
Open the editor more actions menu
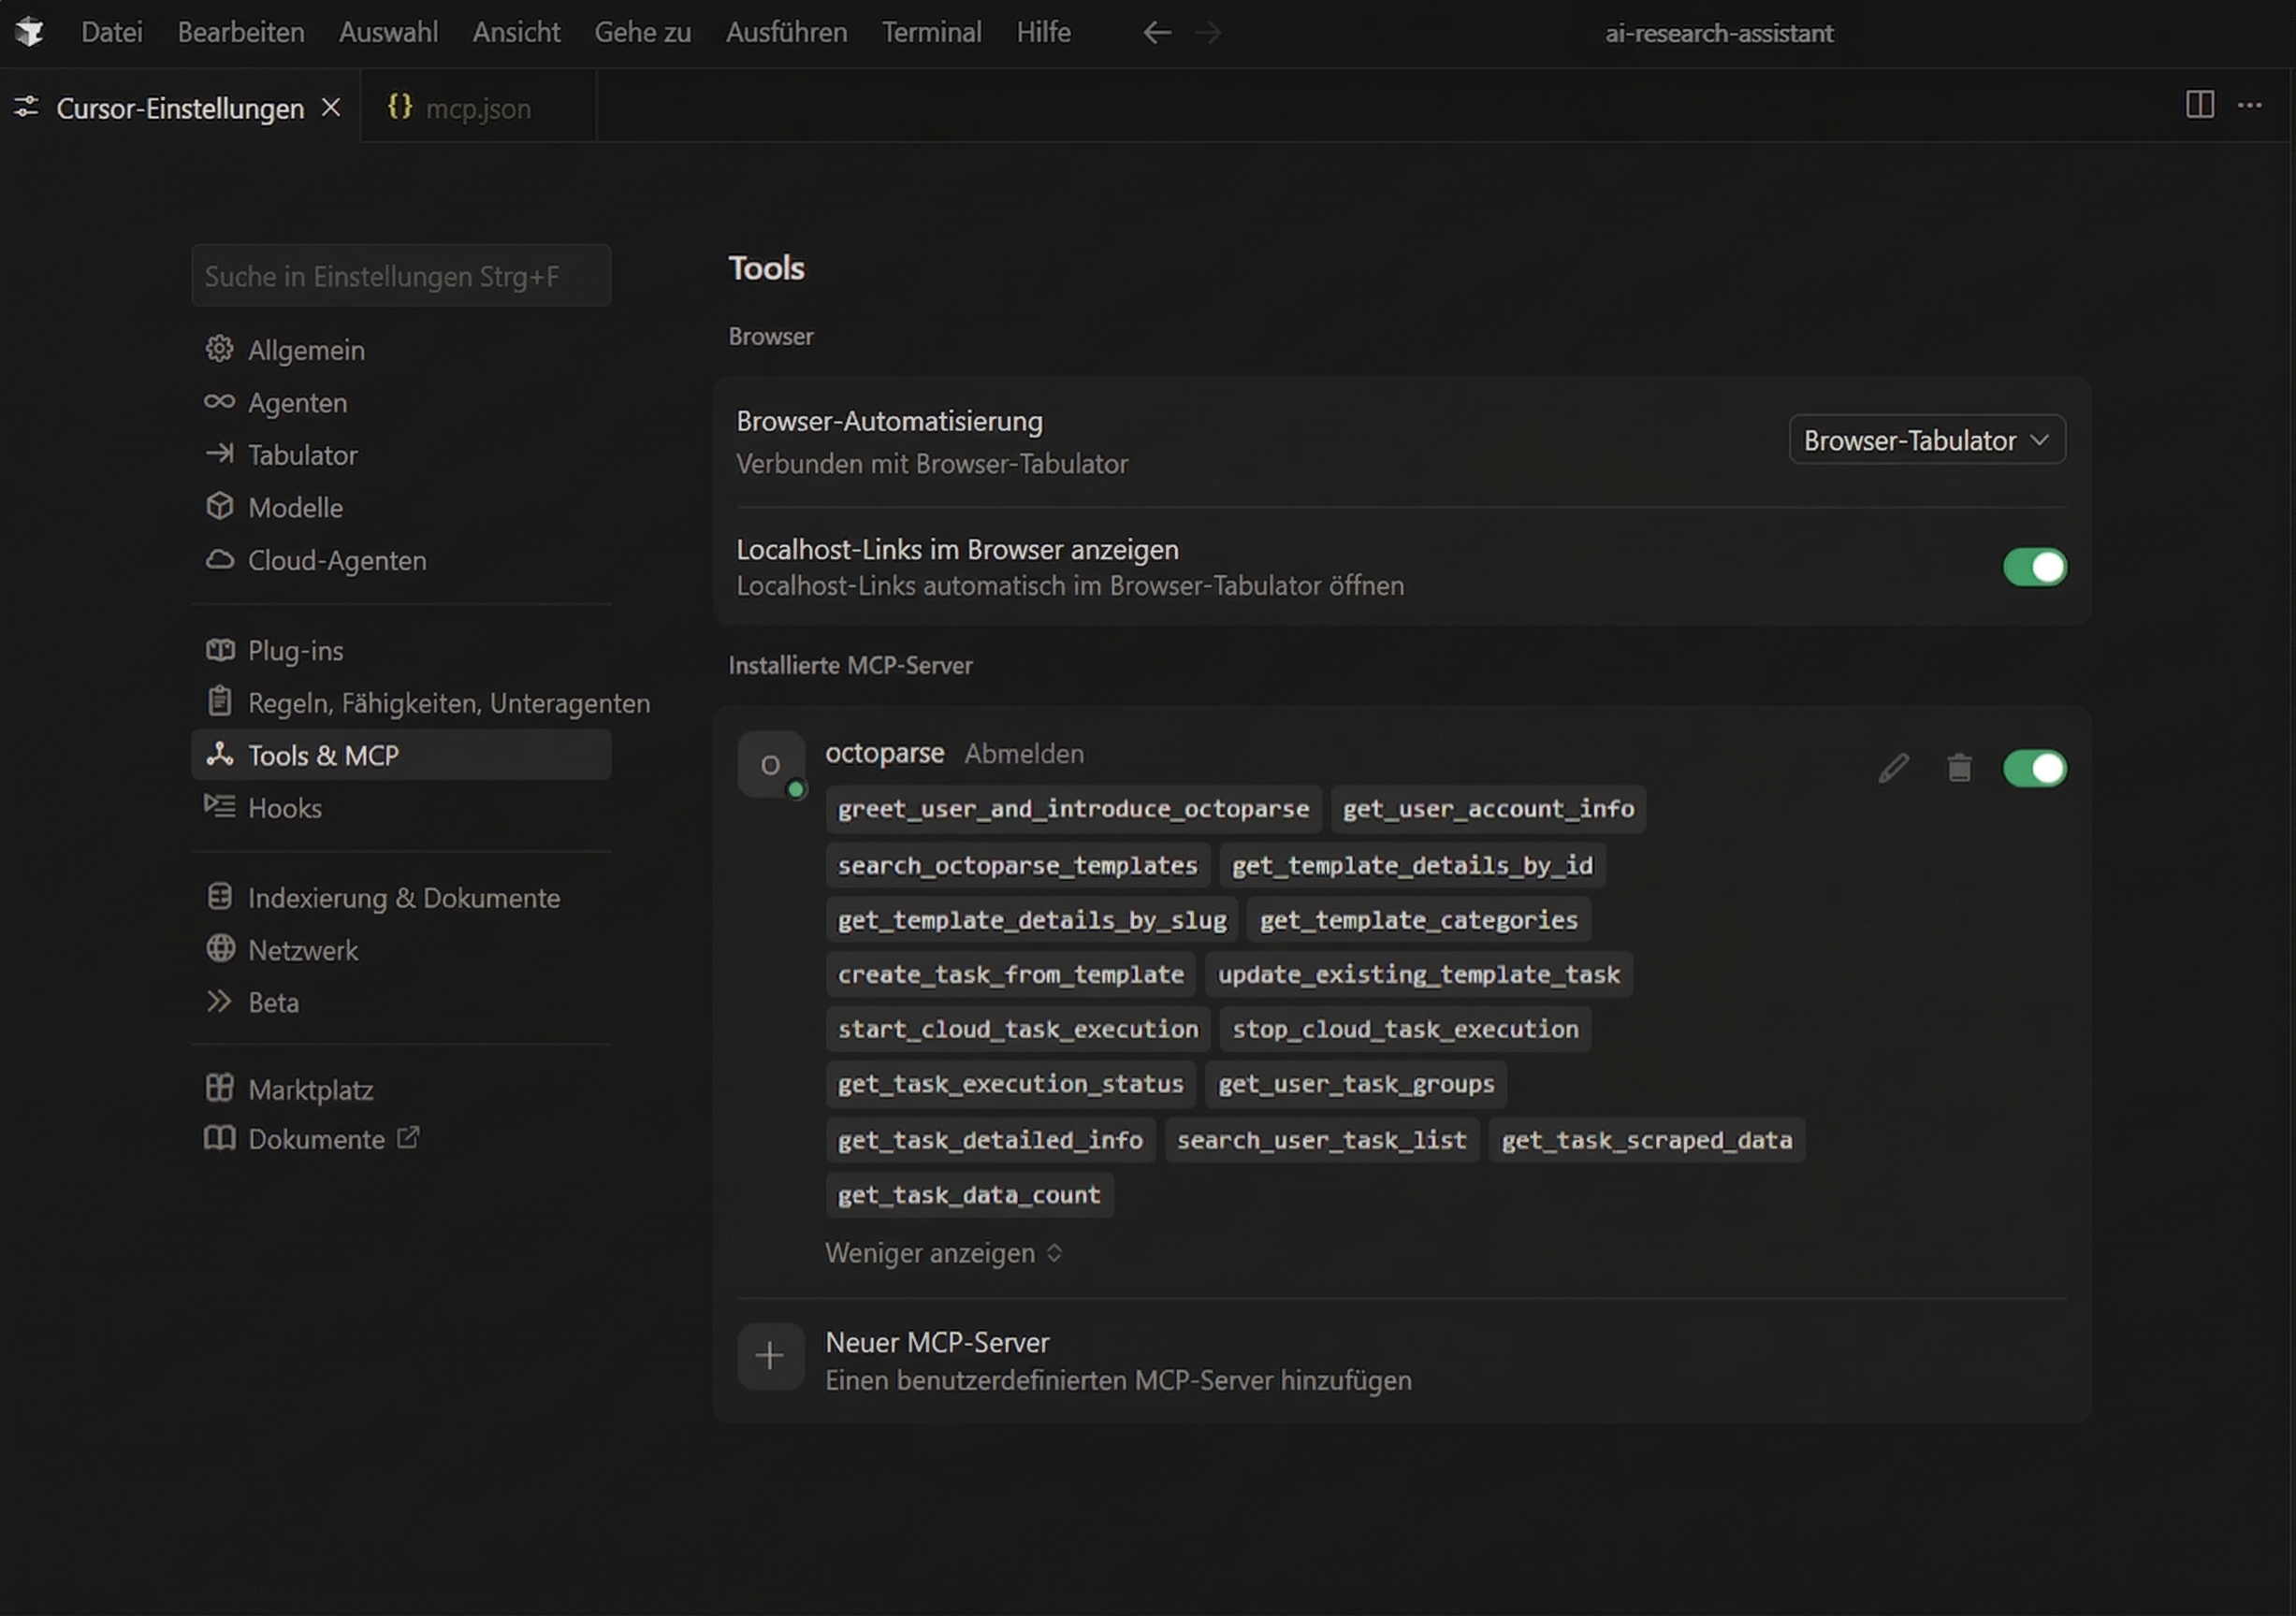point(2251,105)
